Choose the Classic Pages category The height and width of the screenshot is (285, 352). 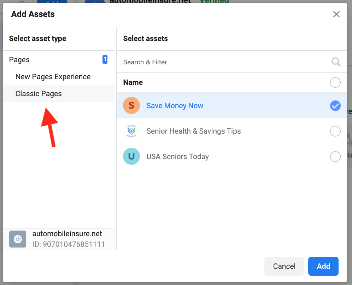58,93
